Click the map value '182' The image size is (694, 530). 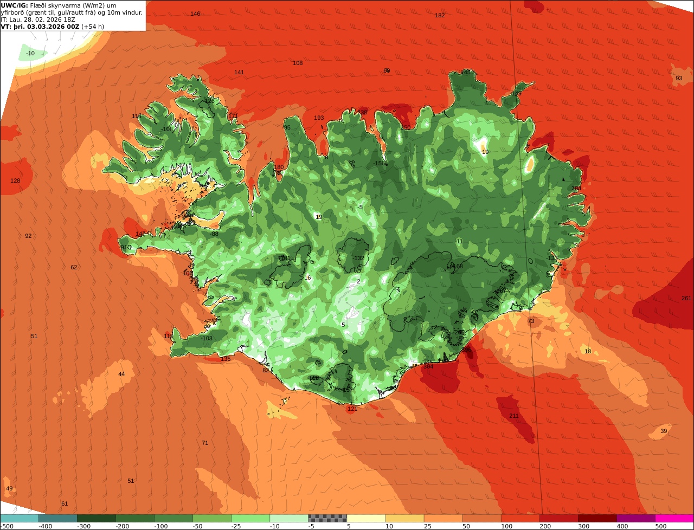[440, 15]
